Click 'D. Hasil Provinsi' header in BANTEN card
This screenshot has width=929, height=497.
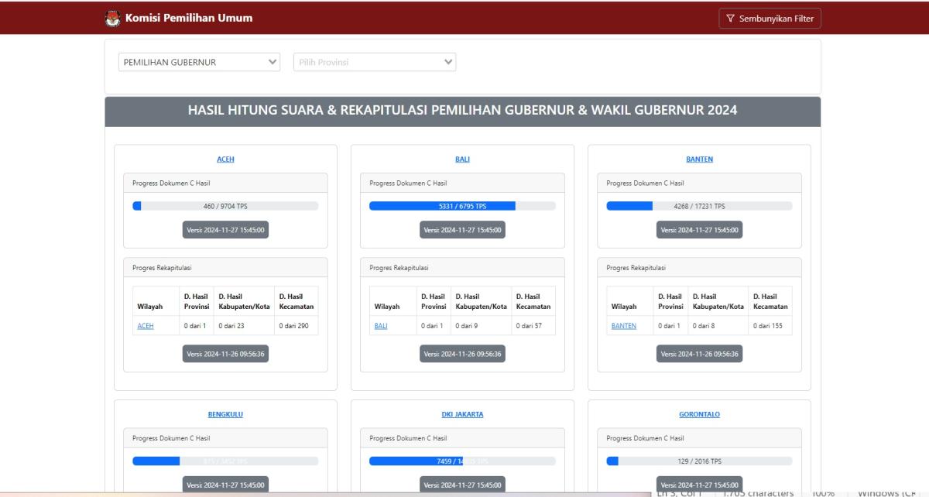point(670,301)
